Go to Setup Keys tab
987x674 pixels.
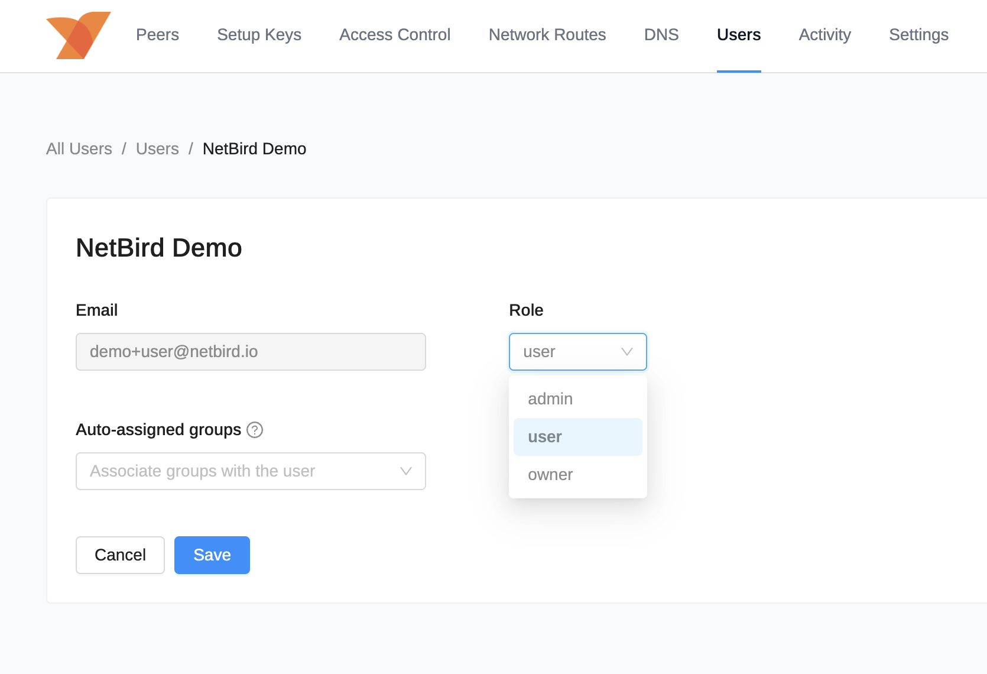(x=259, y=35)
